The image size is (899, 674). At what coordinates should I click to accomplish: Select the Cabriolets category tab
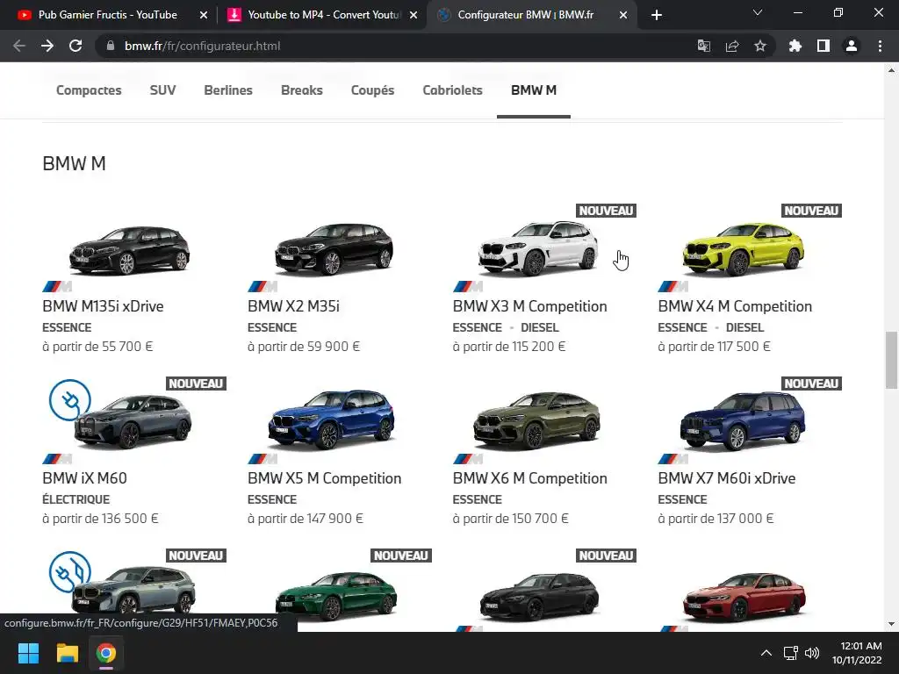coord(452,90)
